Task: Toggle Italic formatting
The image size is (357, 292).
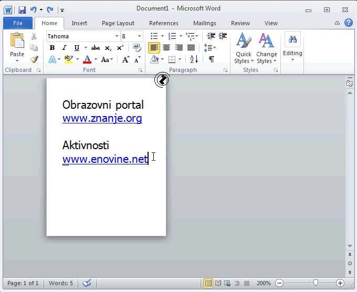Action: click(65, 48)
